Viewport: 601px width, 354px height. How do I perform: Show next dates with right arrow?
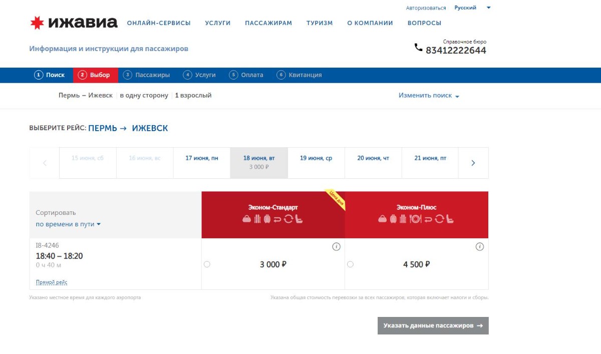pyautogui.click(x=473, y=163)
